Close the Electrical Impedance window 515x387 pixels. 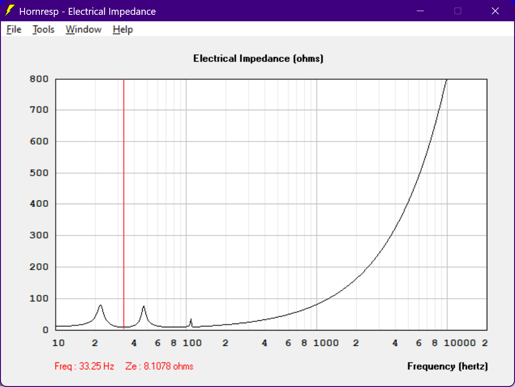pyautogui.click(x=495, y=11)
